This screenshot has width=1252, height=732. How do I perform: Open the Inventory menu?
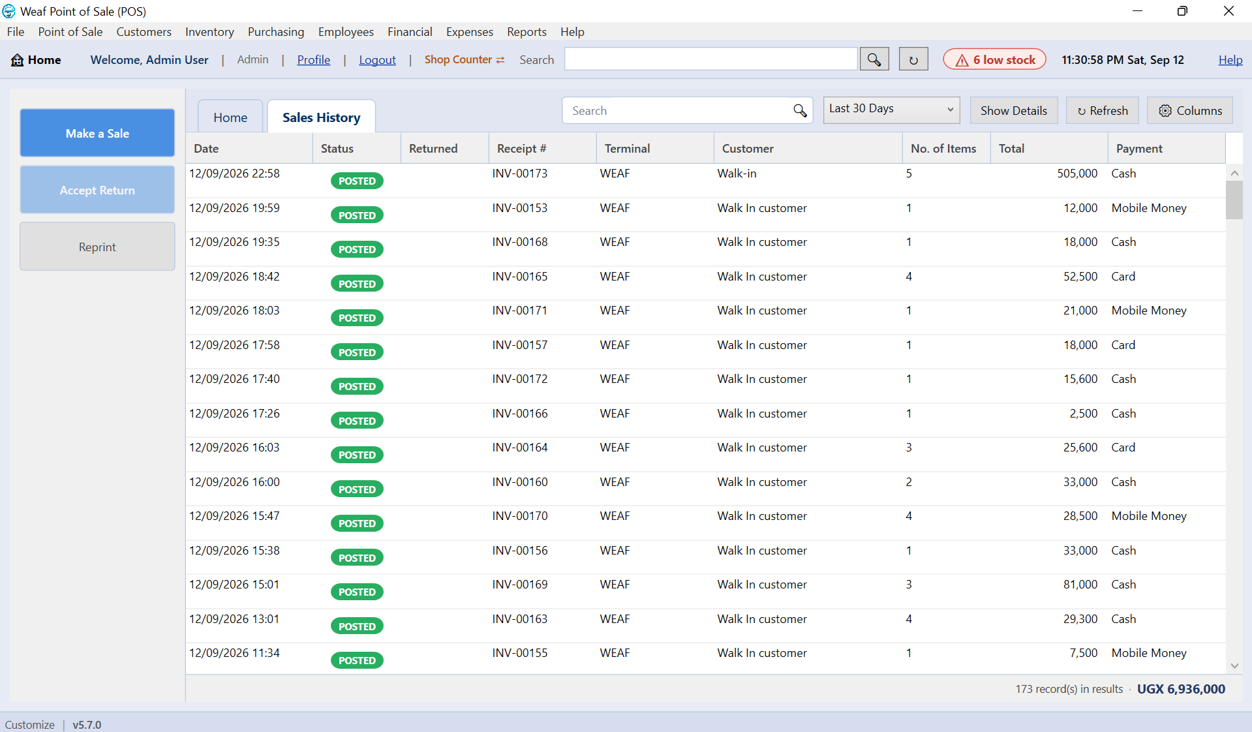pyautogui.click(x=209, y=31)
